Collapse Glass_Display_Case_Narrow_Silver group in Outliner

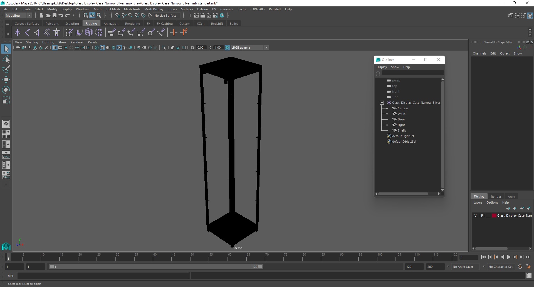(x=382, y=103)
